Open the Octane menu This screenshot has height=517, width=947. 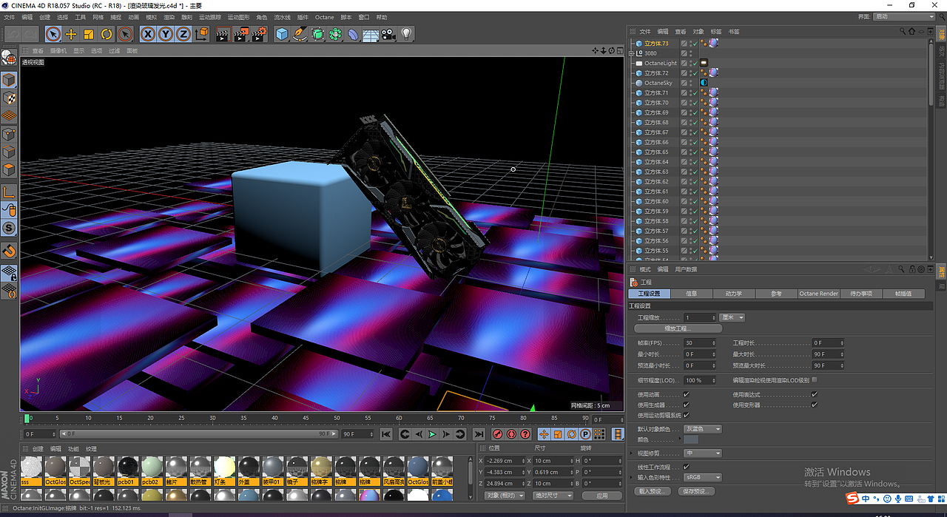click(324, 16)
